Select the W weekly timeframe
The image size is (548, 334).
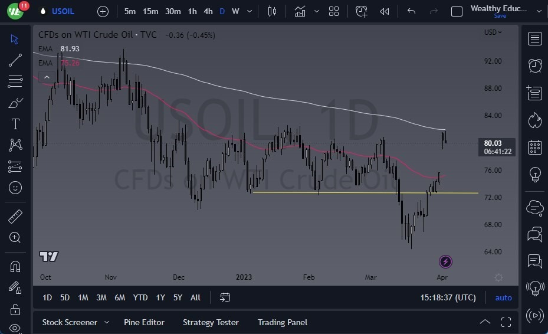pyautogui.click(x=235, y=12)
